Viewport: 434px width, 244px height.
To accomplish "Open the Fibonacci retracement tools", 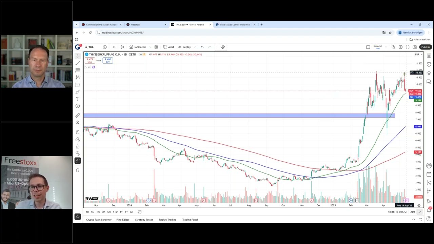I will [x=78, y=70].
